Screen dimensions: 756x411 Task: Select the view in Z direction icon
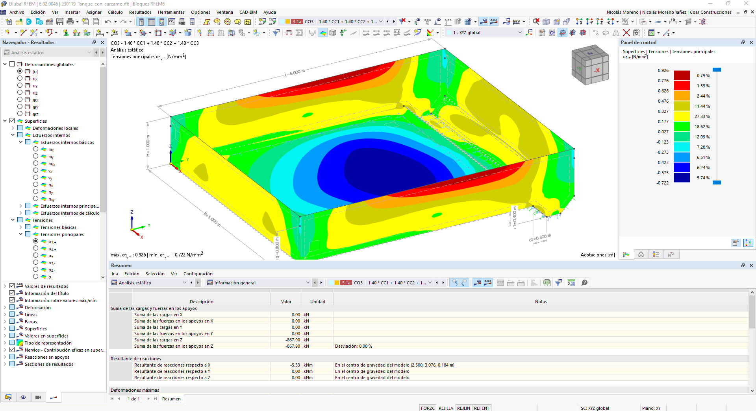pos(600,22)
